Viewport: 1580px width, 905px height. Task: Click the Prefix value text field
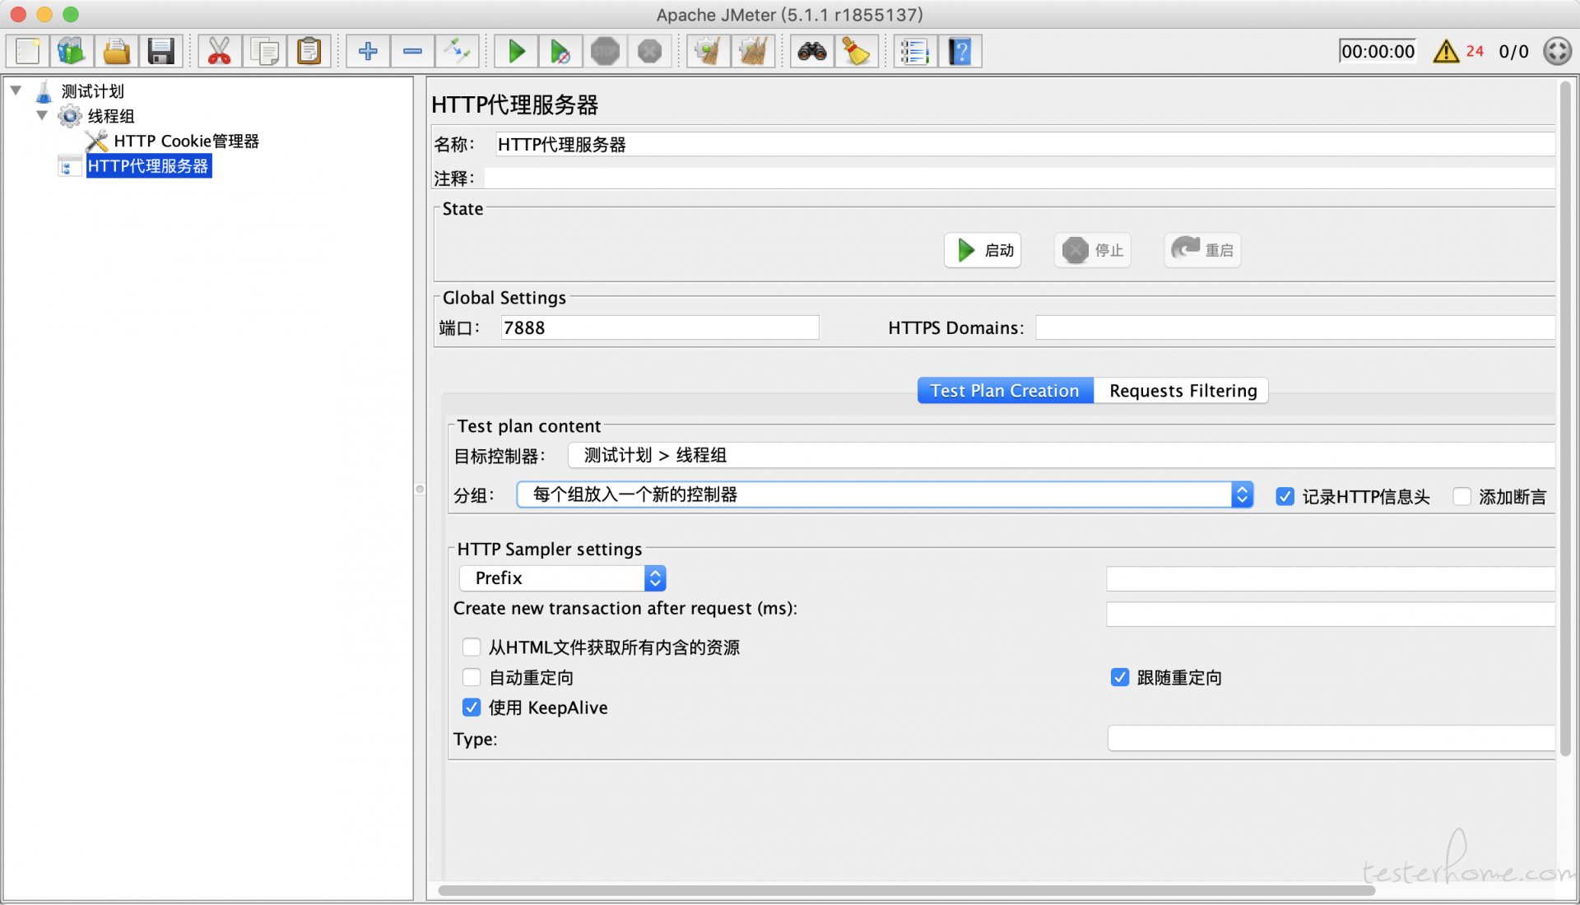click(1330, 578)
